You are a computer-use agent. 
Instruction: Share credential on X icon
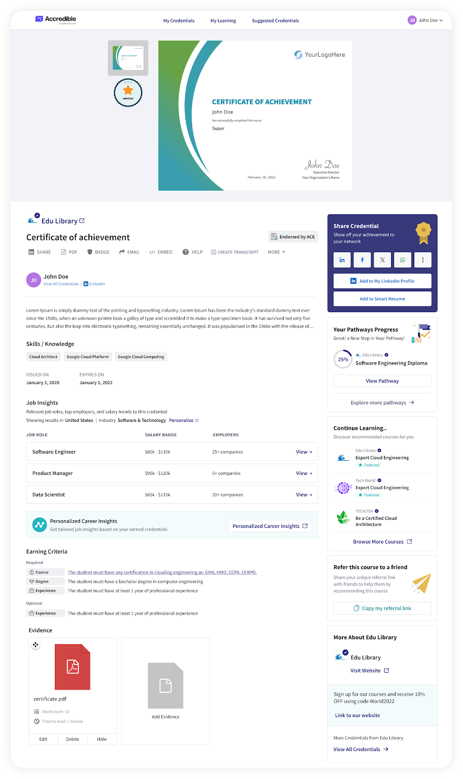pyautogui.click(x=382, y=260)
